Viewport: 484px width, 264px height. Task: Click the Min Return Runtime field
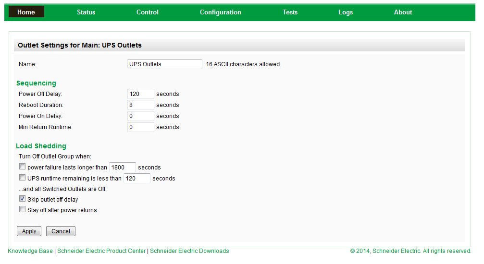tap(141, 127)
